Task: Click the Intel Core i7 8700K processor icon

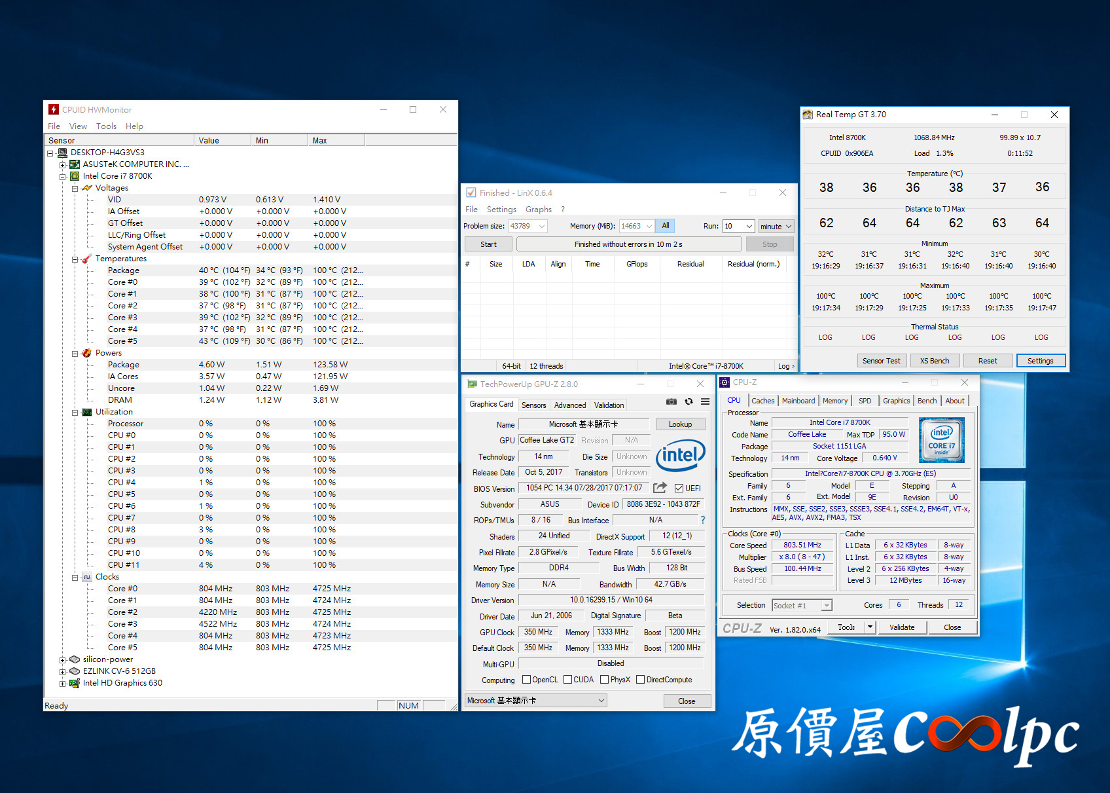Action: [75, 176]
